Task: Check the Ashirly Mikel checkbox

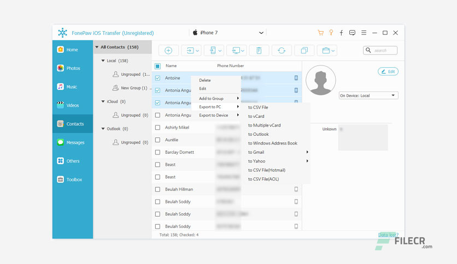Action: point(157,127)
